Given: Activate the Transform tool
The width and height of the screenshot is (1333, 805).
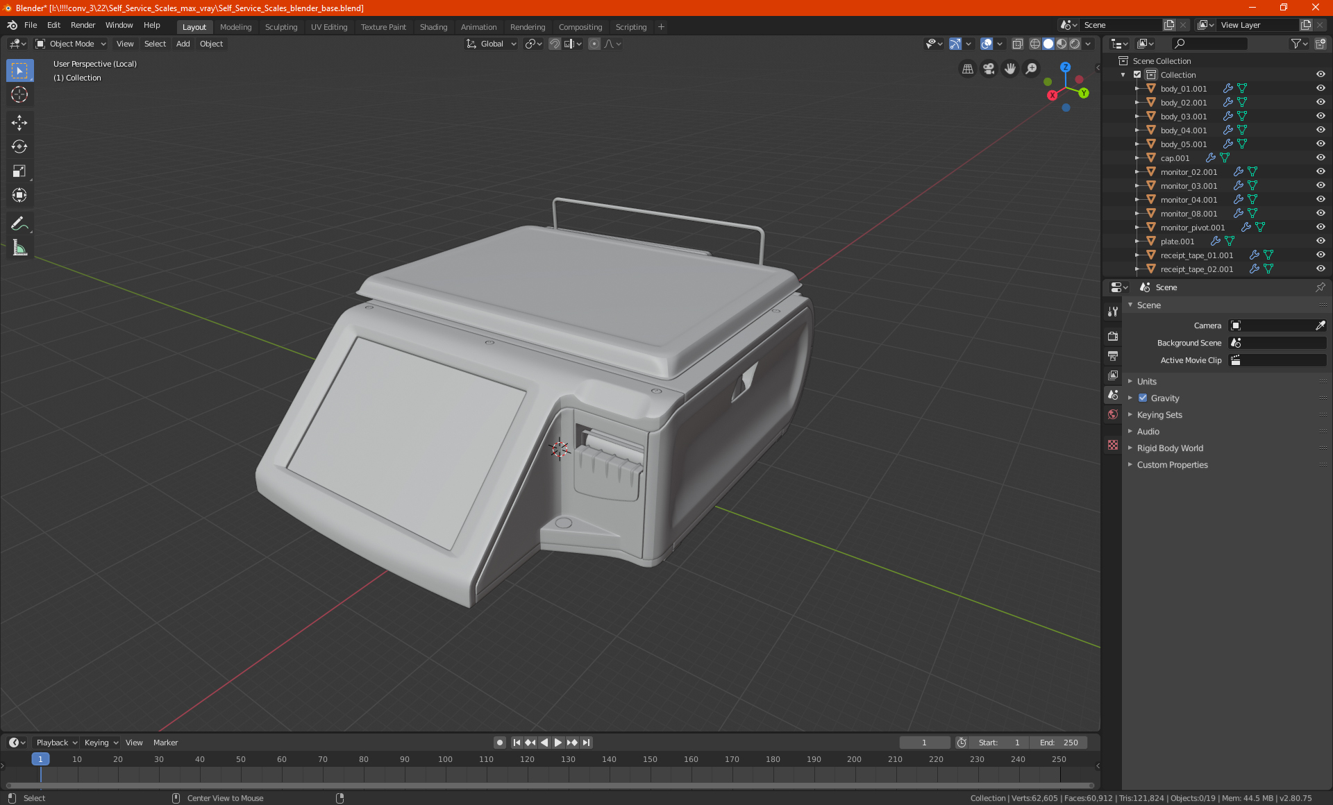Looking at the screenshot, I should coord(19,196).
